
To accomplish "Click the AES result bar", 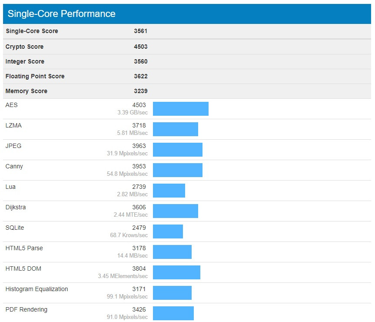I will pyautogui.click(x=180, y=109).
